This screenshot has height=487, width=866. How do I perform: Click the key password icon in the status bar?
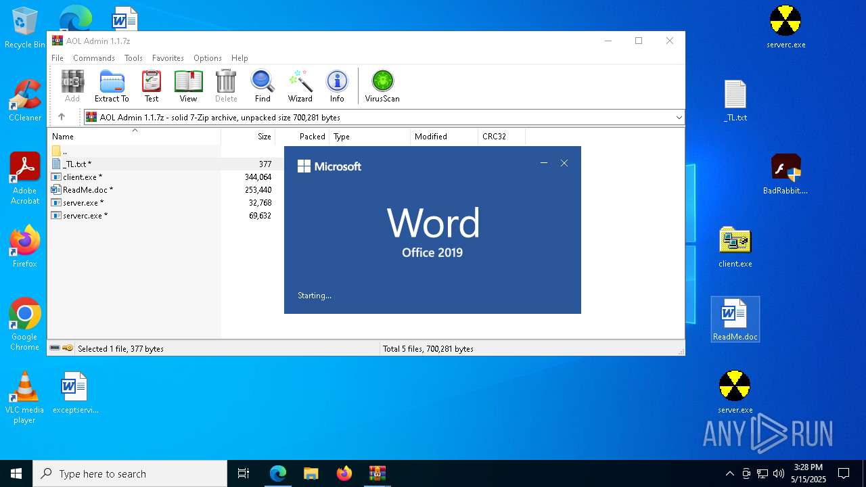[68, 348]
